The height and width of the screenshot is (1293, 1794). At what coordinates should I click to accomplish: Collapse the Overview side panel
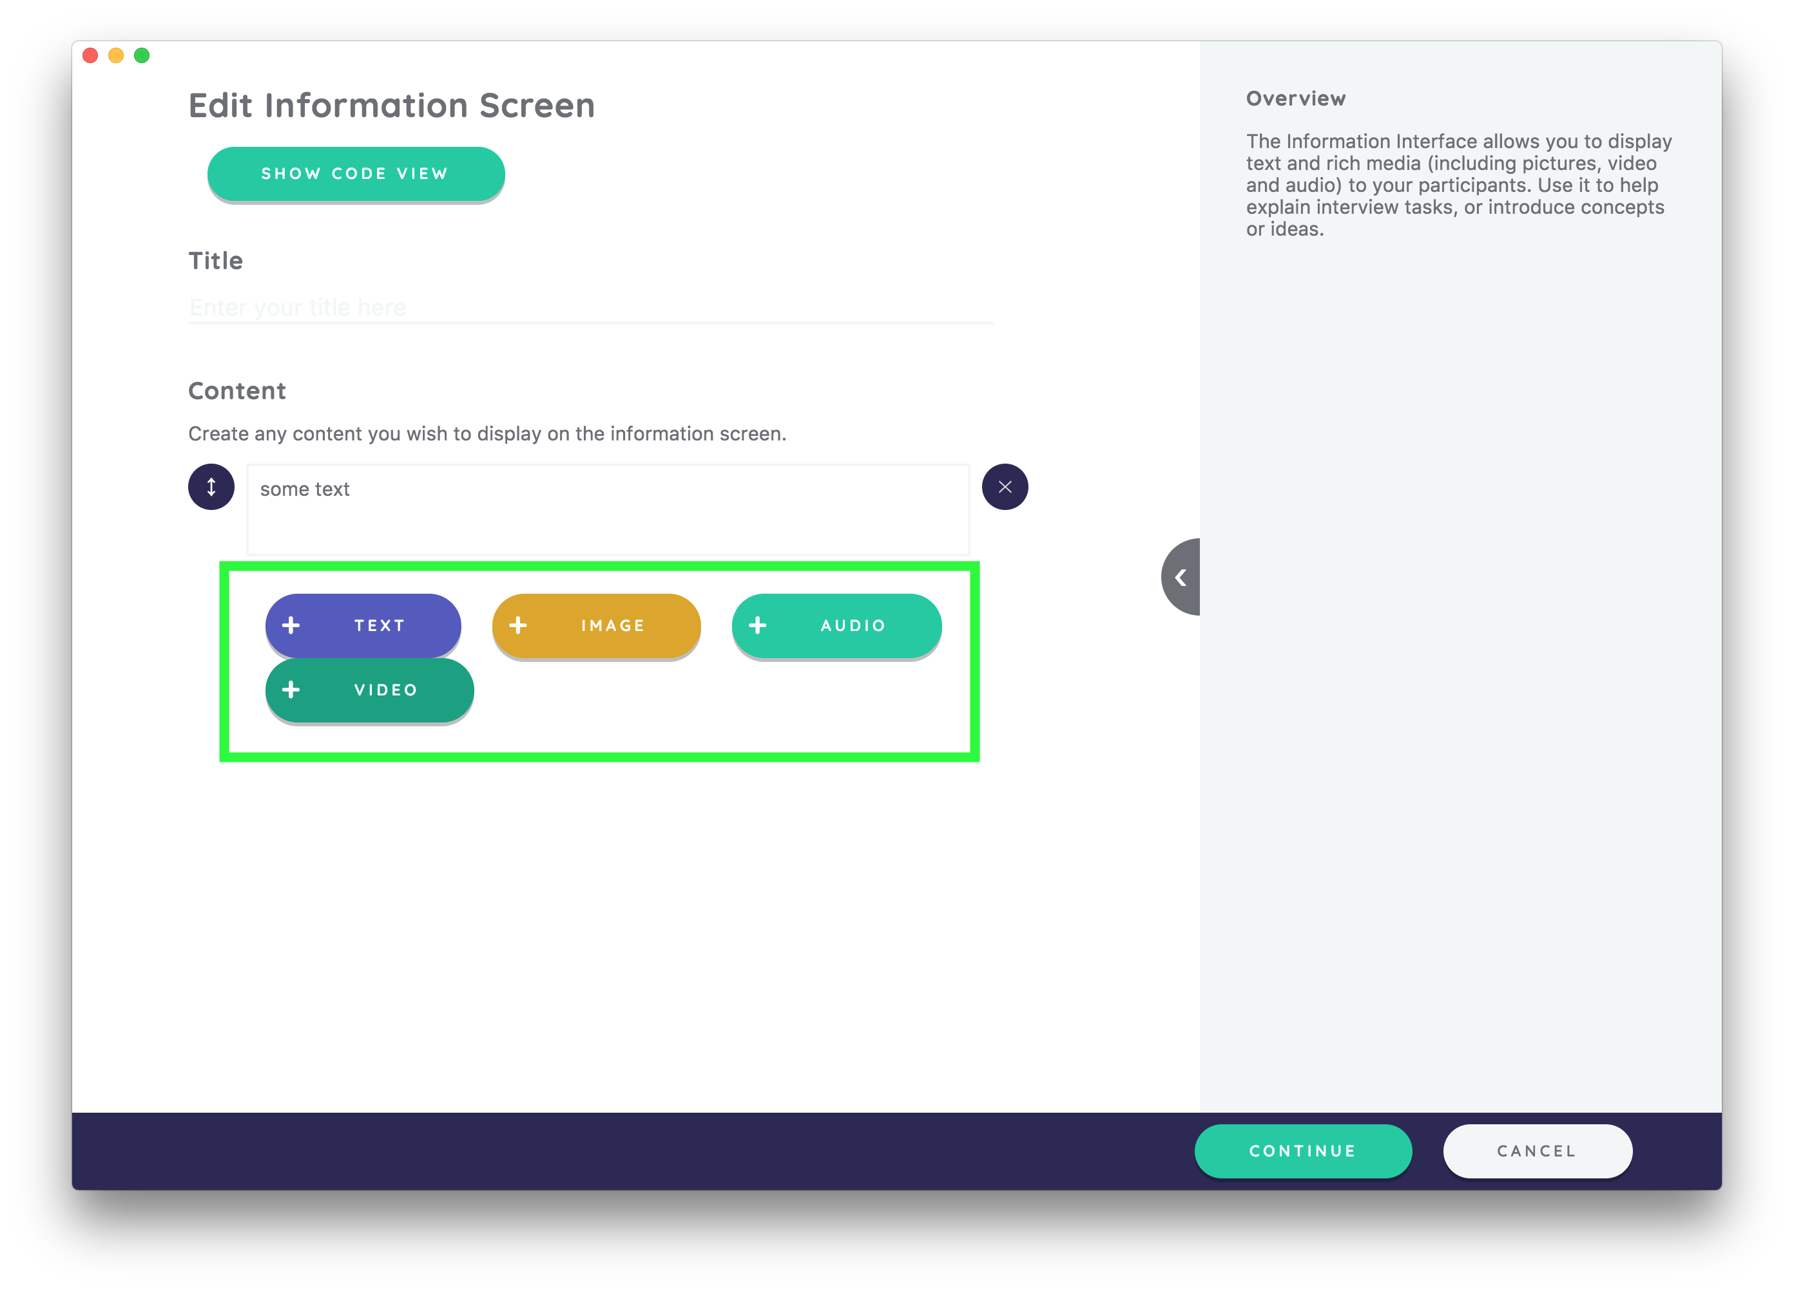[1181, 578]
